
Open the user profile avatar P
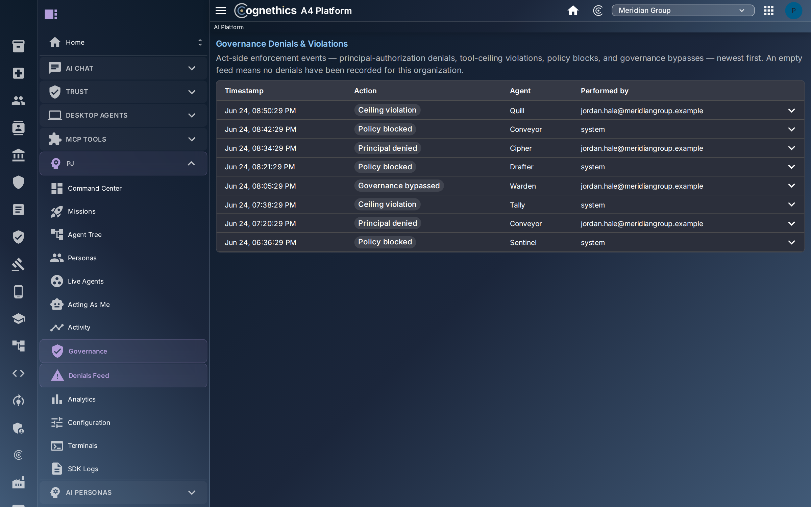[x=793, y=10]
